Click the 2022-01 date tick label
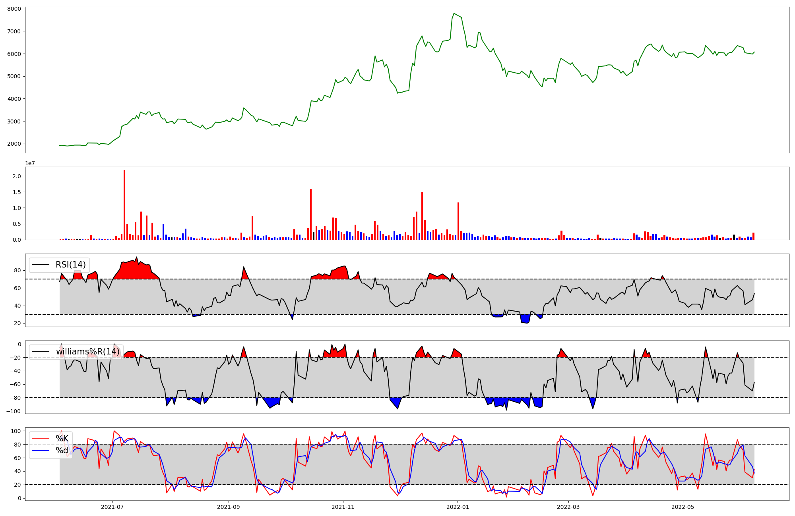Image resolution: width=795 pixels, height=516 pixels. (458, 507)
